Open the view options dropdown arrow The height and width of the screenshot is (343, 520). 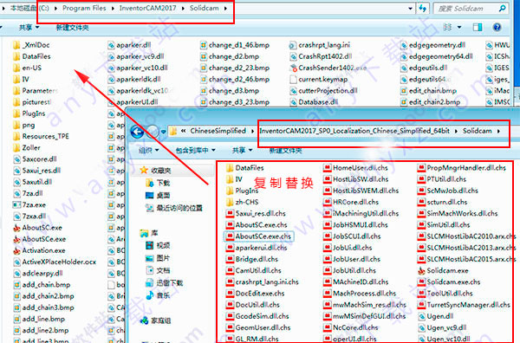coord(459,27)
